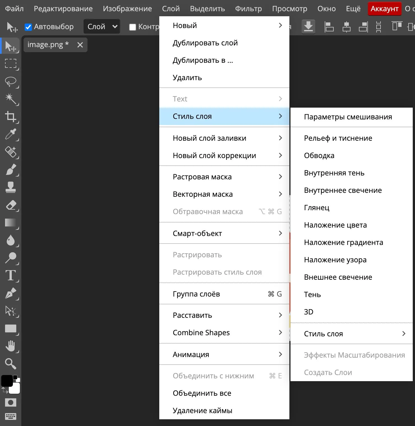Select the Type text tool
Viewport: 415px width, 426px height.
coord(11,275)
